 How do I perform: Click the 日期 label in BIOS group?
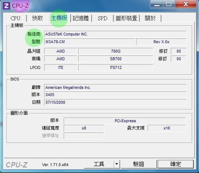(36, 102)
